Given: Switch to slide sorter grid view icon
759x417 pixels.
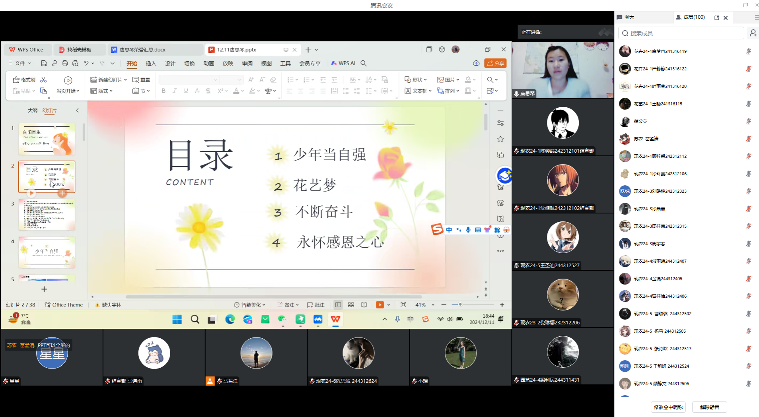Looking at the screenshot, I should tap(351, 305).
